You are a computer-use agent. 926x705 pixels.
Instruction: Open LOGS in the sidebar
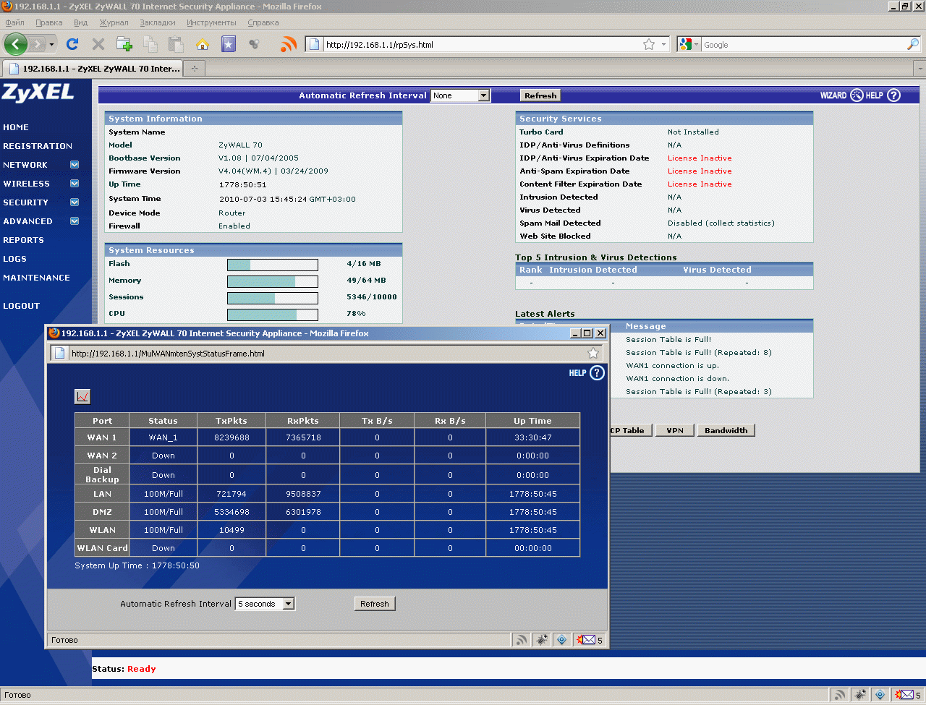click(x=14, y=259)
